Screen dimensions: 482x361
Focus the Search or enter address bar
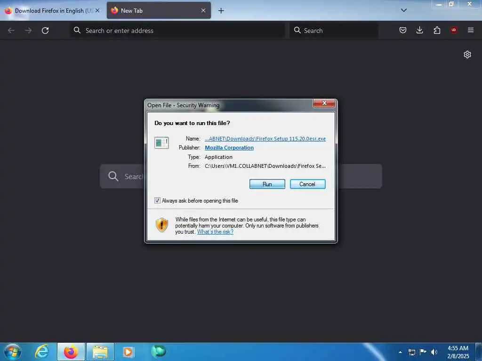click(177, 31)
